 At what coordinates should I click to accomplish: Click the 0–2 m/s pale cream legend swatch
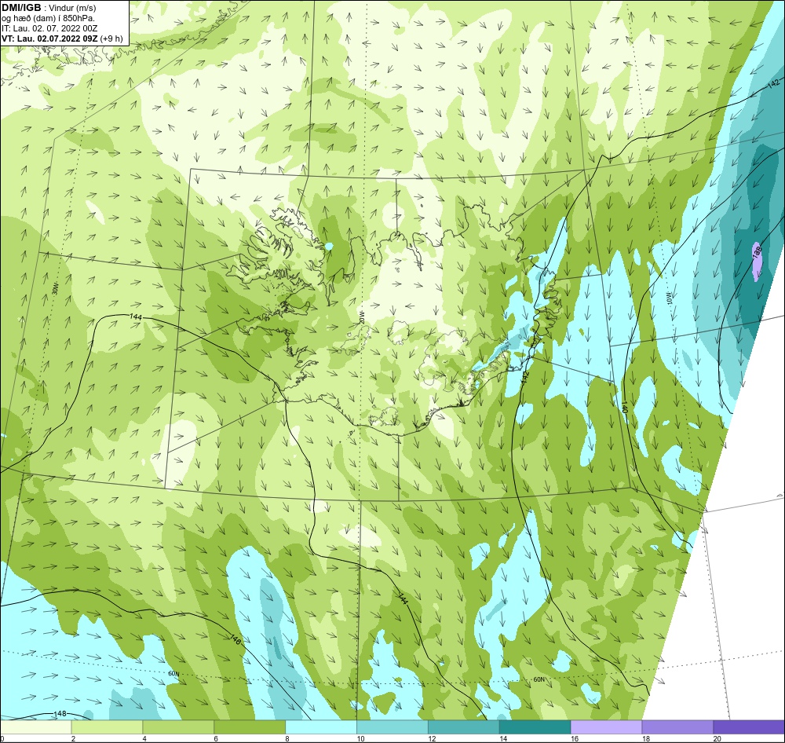coord(35,727)
